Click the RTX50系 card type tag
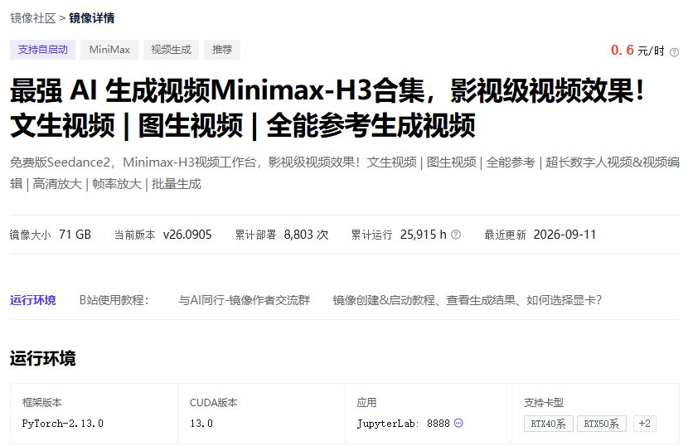688x446 pixels. pyautogui.click(x=602, y=424)
